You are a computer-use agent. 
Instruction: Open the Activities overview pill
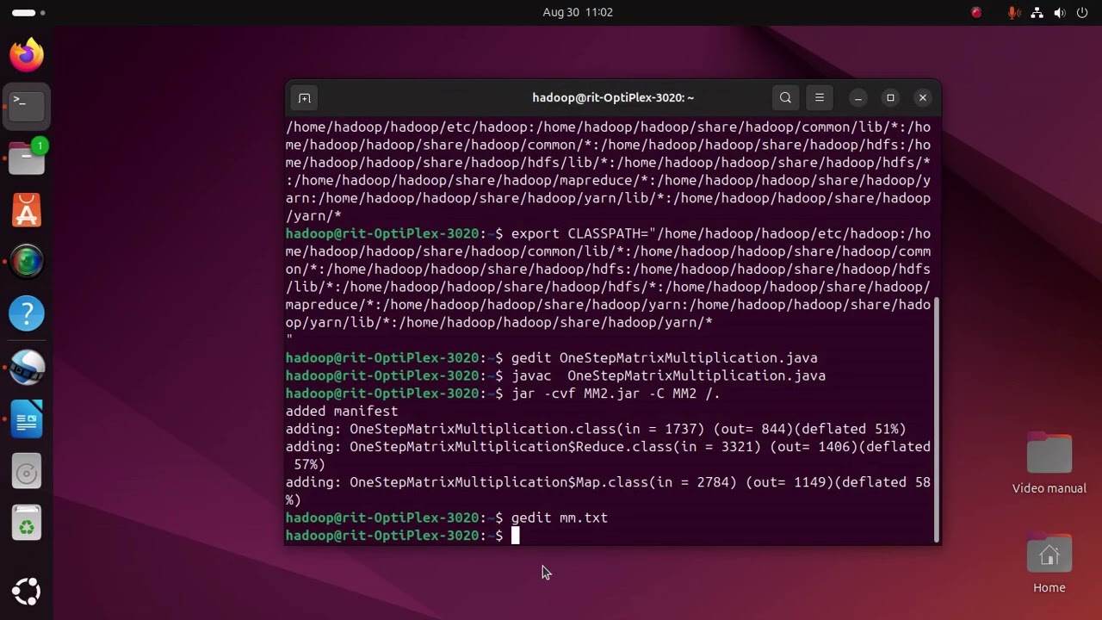(x=28, y=12)
